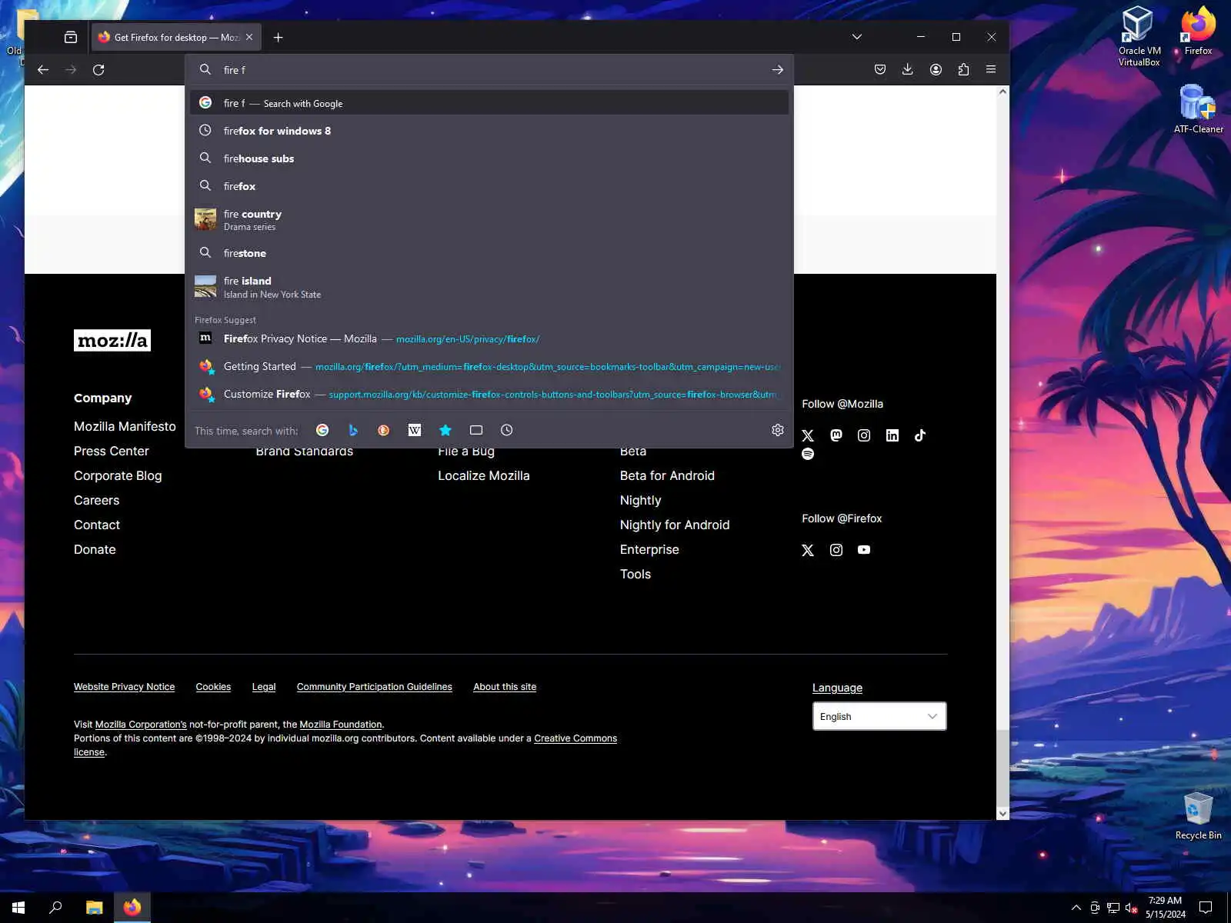Search this time with Wikipedia icon
This screenshot has width=1231, height=923.
pyautogui.click(x=415, y=431)
